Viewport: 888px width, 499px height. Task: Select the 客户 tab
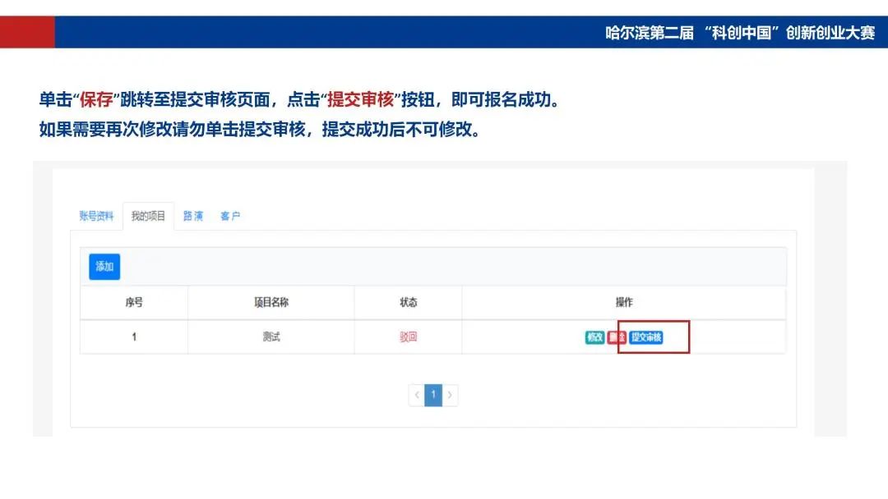click(230, 215)
